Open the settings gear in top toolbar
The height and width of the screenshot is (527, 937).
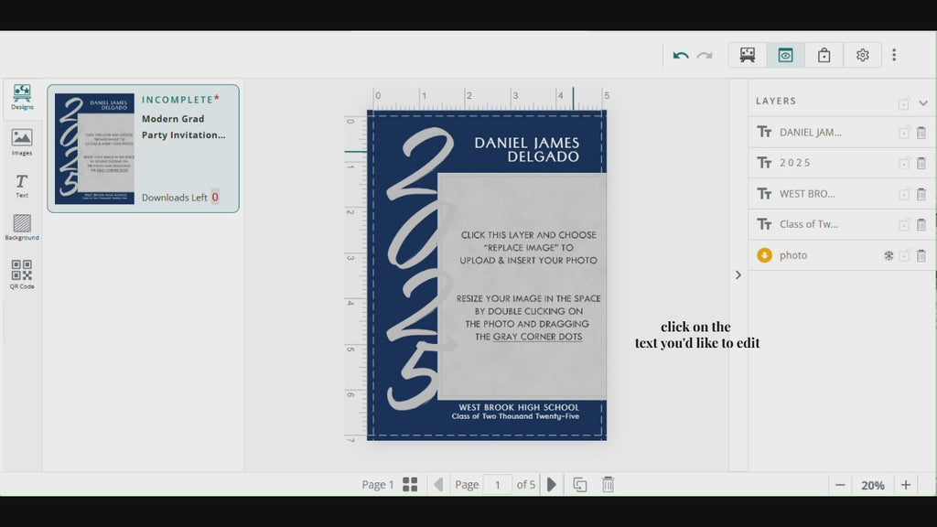(x=862, y=55)
